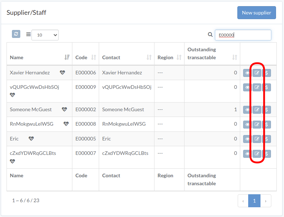This screenshot has height=217, width=284.
Task: Click the dollar icon for Someone McGuest
Action: point(267,110)
